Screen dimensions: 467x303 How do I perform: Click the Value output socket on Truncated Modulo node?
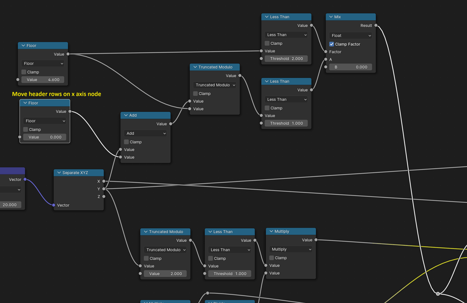240,75
